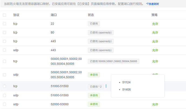Click 未使用 tag on udp 52000-53000 row

(x=94, y=104)
